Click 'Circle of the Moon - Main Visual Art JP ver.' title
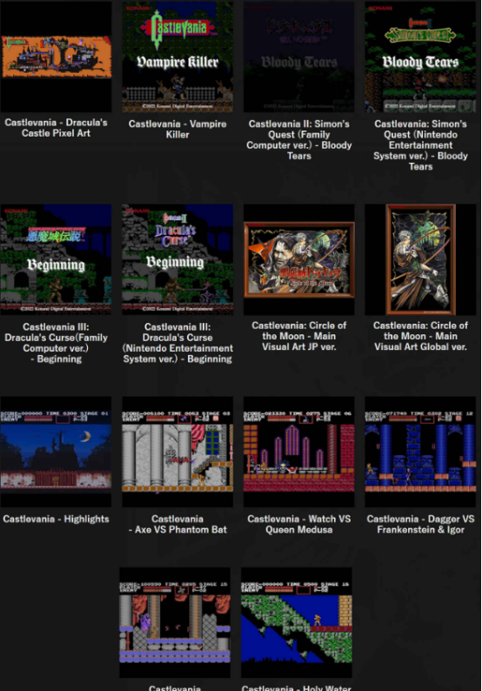Screen dimensions: 482x691 click(299, 336)
